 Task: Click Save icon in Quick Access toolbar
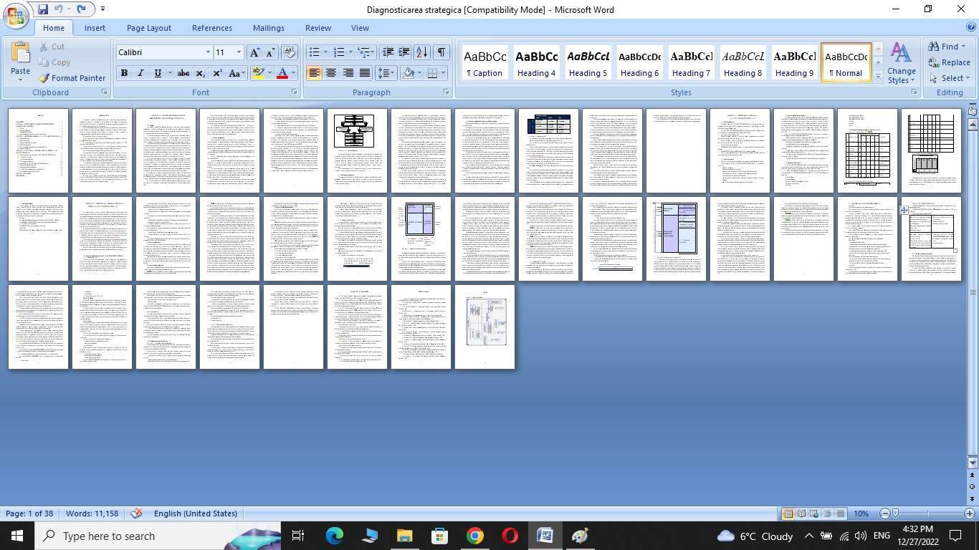[x=42, y=9]
